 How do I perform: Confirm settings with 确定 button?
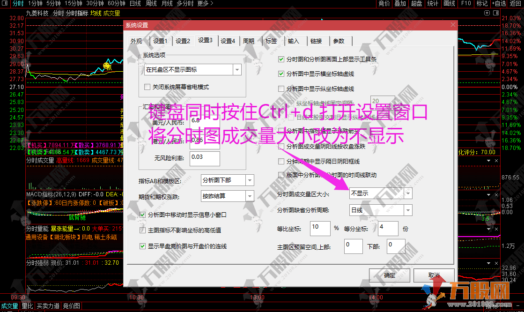pyautogui.click(x=389, y=275)
